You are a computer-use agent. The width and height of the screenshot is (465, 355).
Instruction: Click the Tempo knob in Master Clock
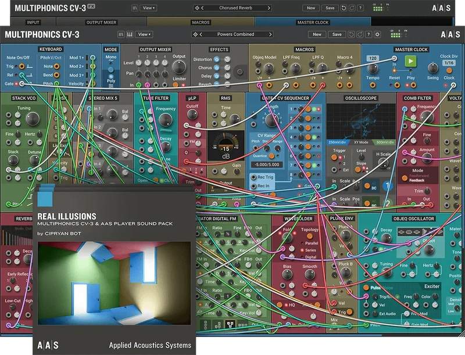pyautogui.click(x=373, y=69)
